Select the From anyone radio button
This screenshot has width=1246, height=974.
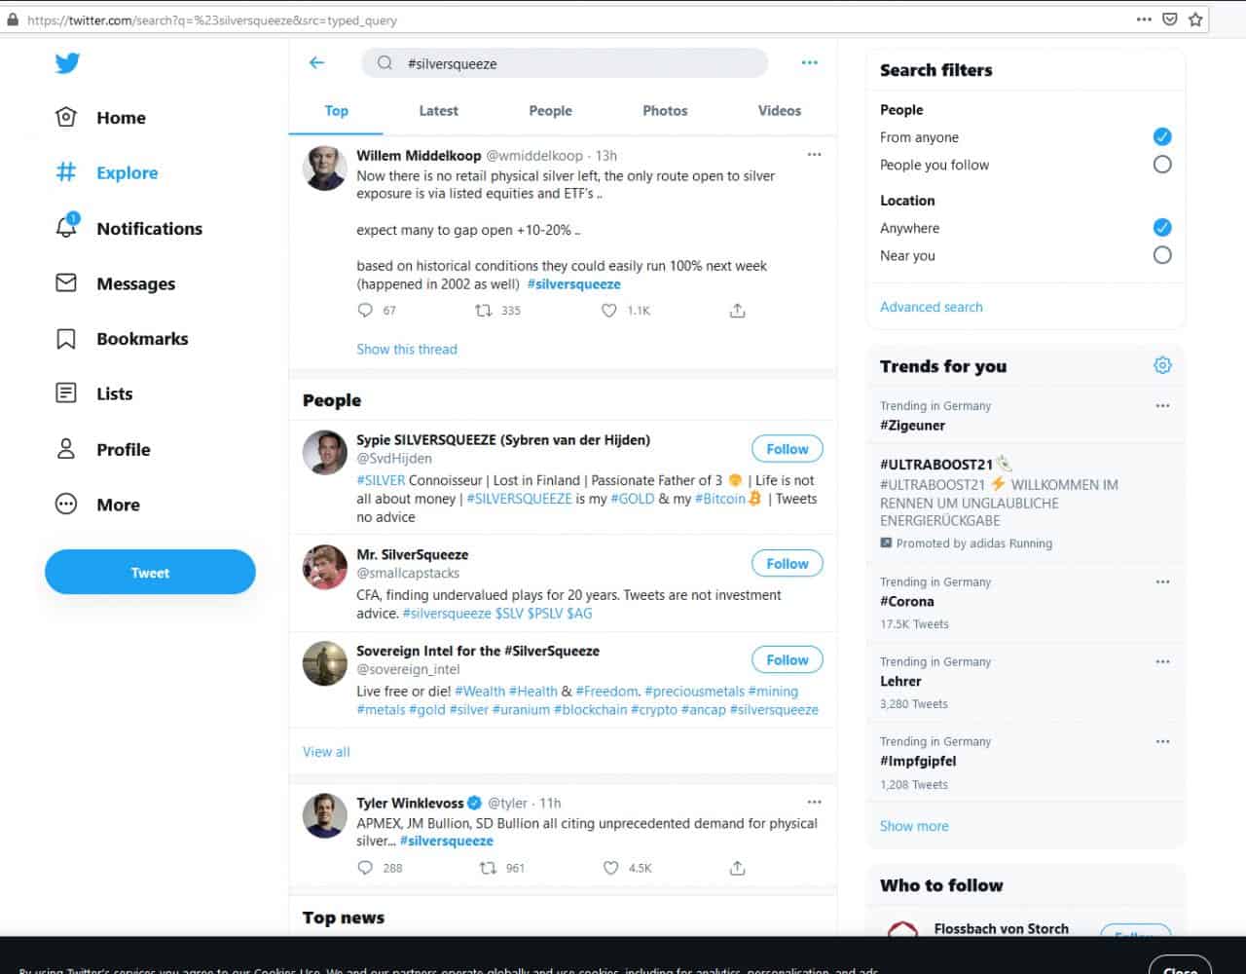point(1161,136)
